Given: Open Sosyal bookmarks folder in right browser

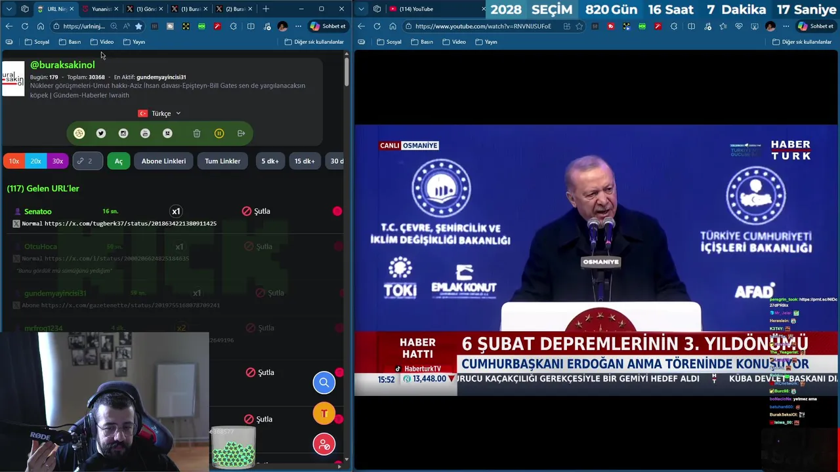Looking at the screenshot, I should click(388, 42).
